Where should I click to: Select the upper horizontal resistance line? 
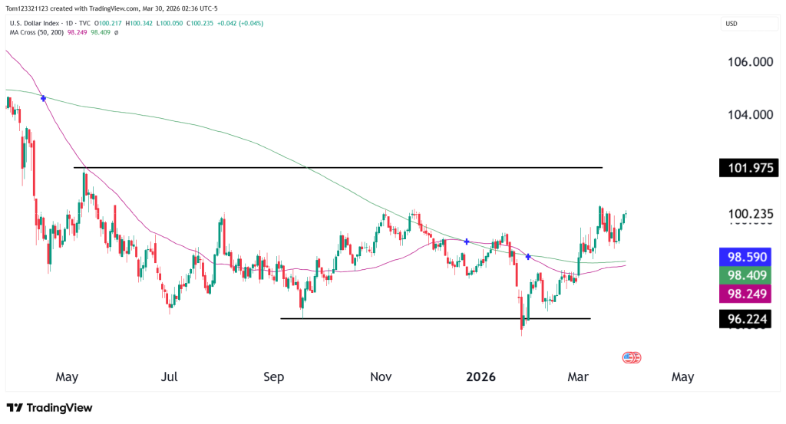tap(338, 167)
